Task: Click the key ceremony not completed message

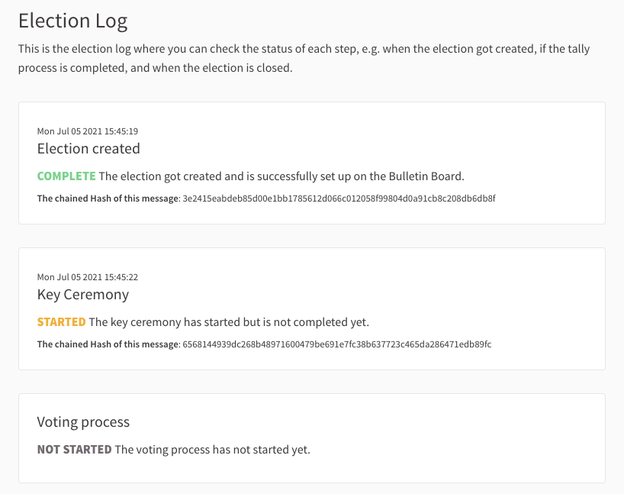Action: [x=229, y=322]
